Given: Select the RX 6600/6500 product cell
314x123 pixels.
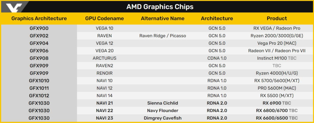Looking at the screenshot, I should 277,118.
